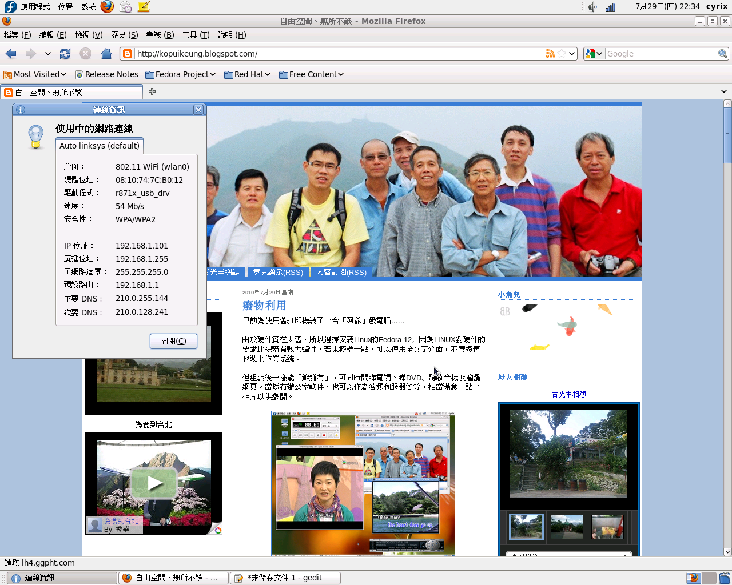This screenshot has width=732, height=585.
Task: Open the 說明 (H) menu
Action: pyautogui.click(x=232, y=35)
